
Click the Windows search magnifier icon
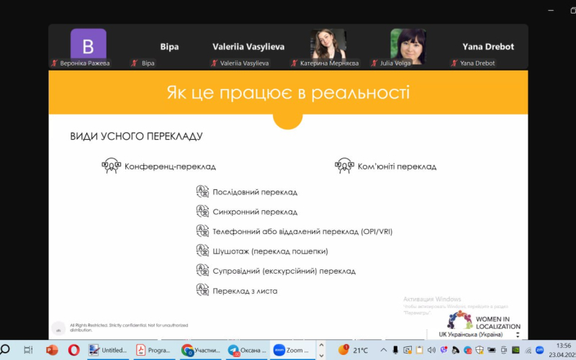click(6, 350)
